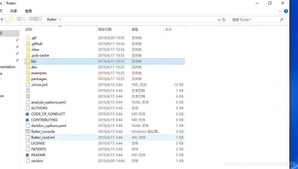
Task: Expand the ribbon with the chevron
Action: 280,11
